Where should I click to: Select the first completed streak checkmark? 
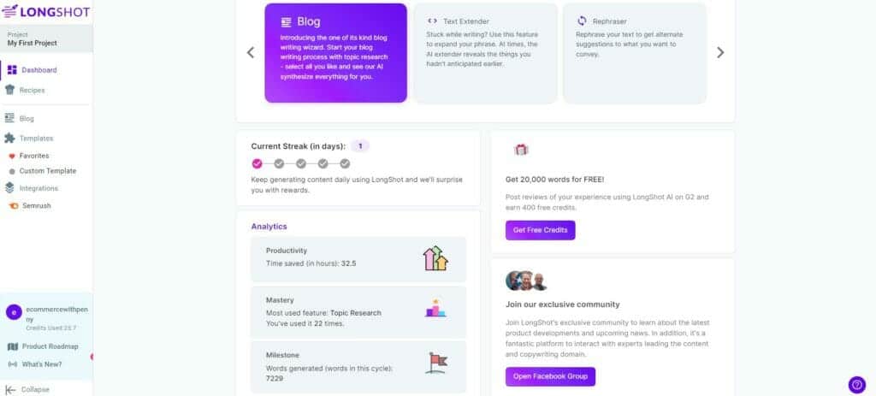click(257, 163)
